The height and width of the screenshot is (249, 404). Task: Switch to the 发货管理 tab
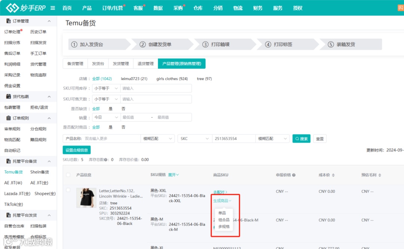pos(120,64)
